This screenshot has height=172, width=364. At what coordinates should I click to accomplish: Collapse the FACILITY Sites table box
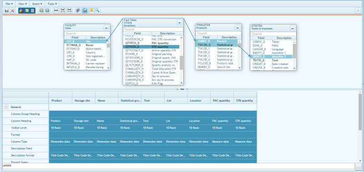click(x=106, y=28)
